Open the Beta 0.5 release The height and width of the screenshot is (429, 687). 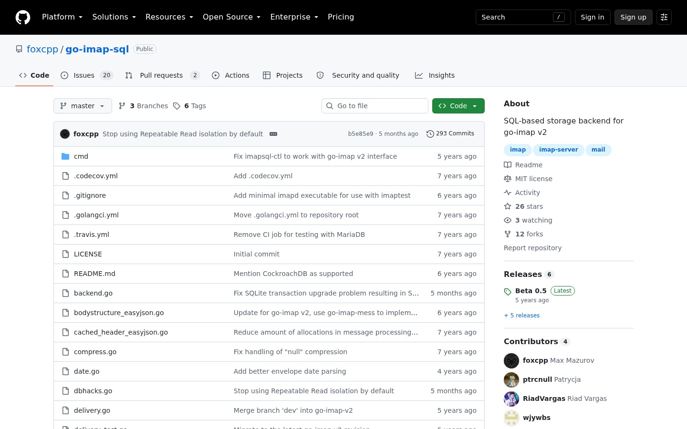531,291
